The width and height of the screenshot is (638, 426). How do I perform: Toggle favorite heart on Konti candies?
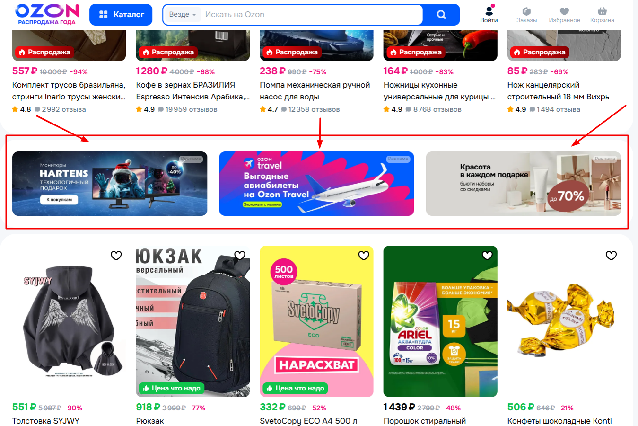612,256
